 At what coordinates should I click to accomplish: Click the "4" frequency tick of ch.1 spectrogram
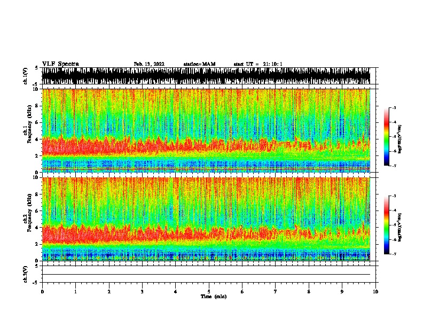pos(37,139)
